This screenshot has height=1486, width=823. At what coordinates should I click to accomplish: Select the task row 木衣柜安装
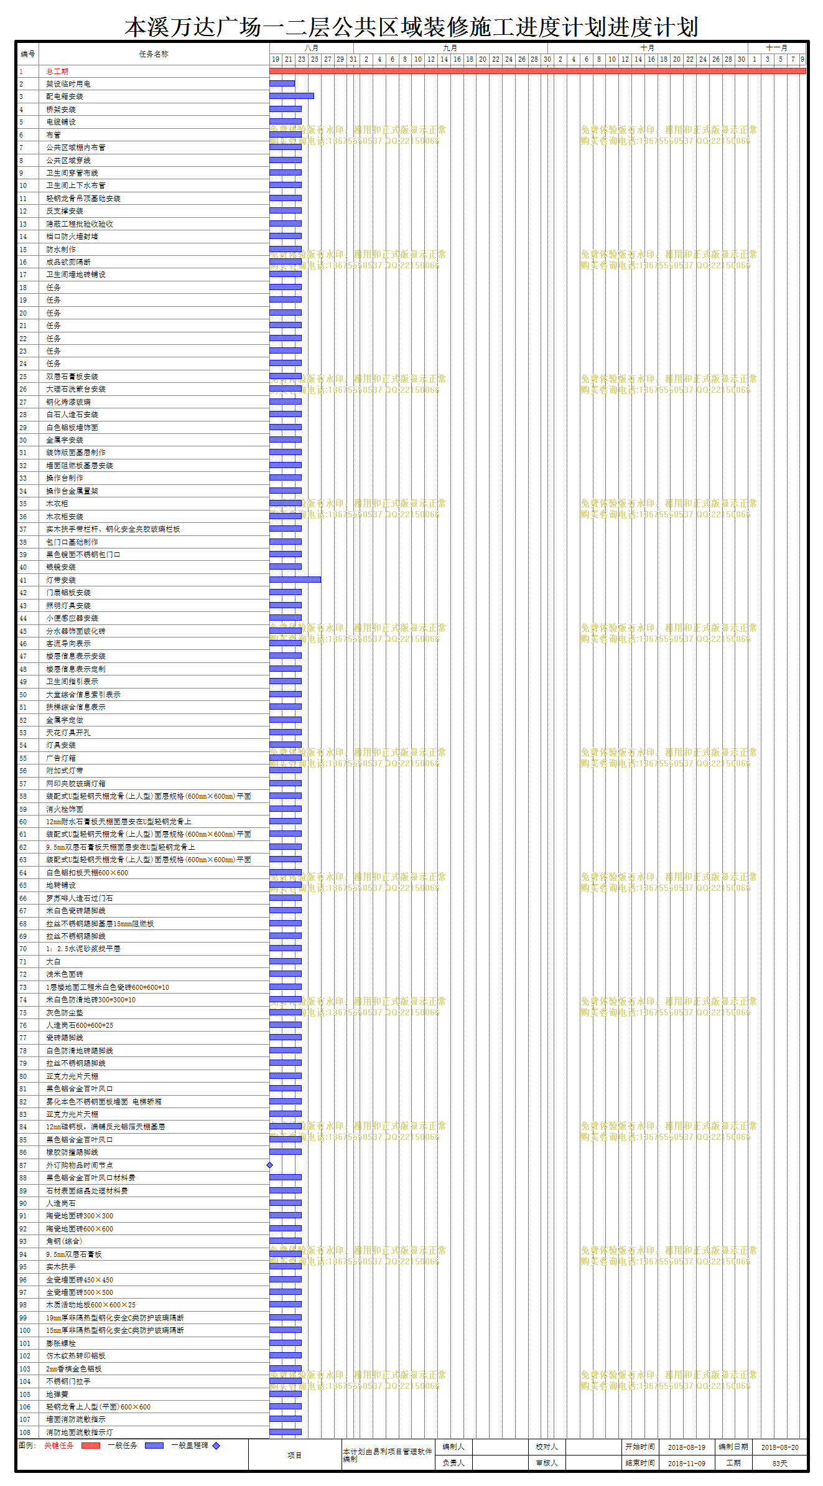tap(142, 517)
